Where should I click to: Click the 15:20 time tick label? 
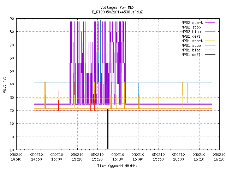[97, 159]
